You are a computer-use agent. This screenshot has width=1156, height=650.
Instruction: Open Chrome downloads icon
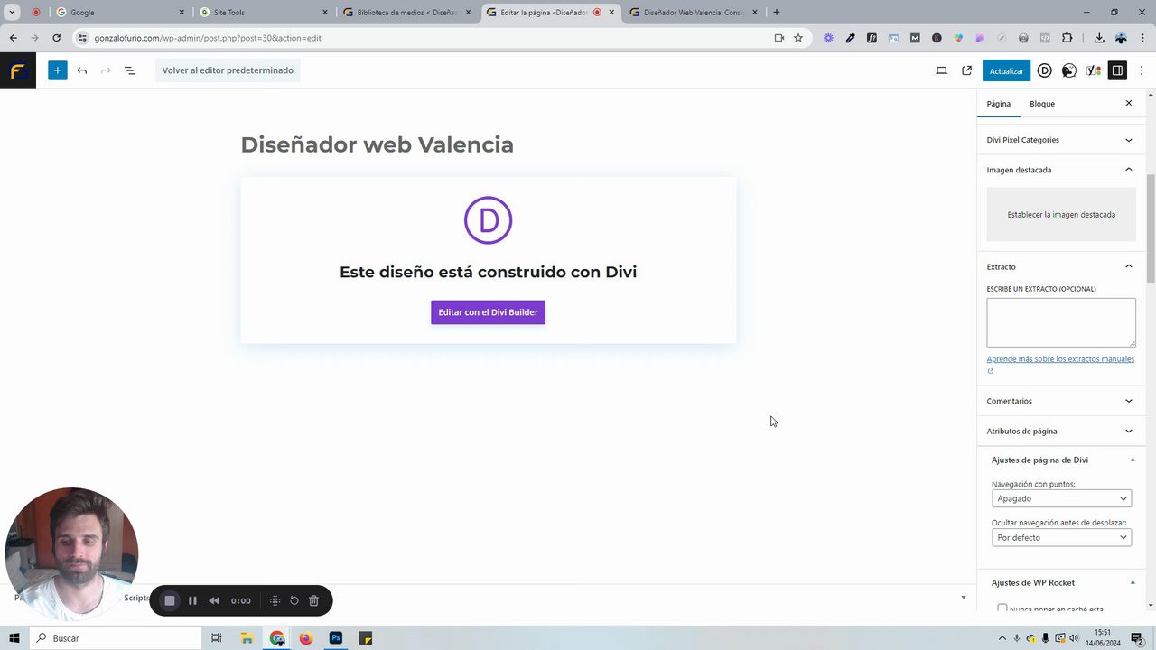[x=1099, y=38]
